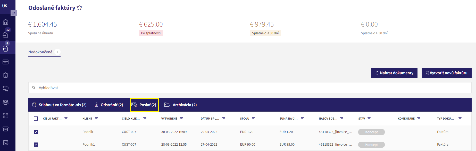This screenshot has width=476, height=151.
Task: Open the filter for Stav column
Action: point(369,119)
